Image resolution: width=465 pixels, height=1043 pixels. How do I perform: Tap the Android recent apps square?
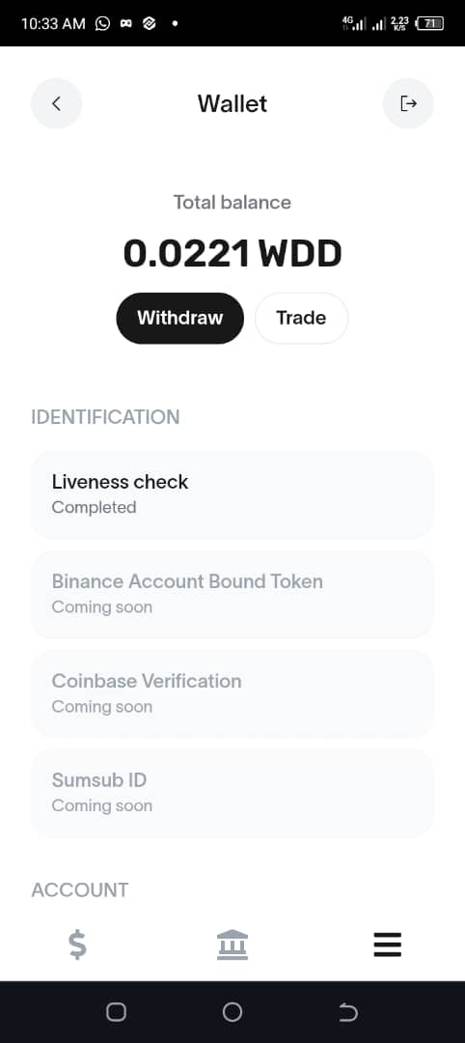116,1012
